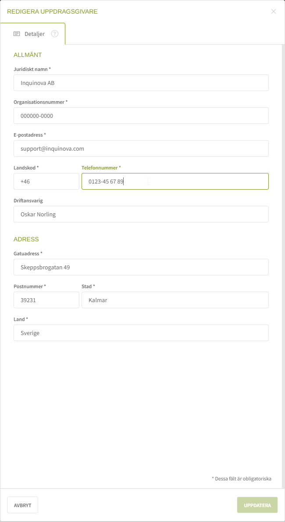
Task: Click the Allmänt section heading
Action: click(28, 55)
